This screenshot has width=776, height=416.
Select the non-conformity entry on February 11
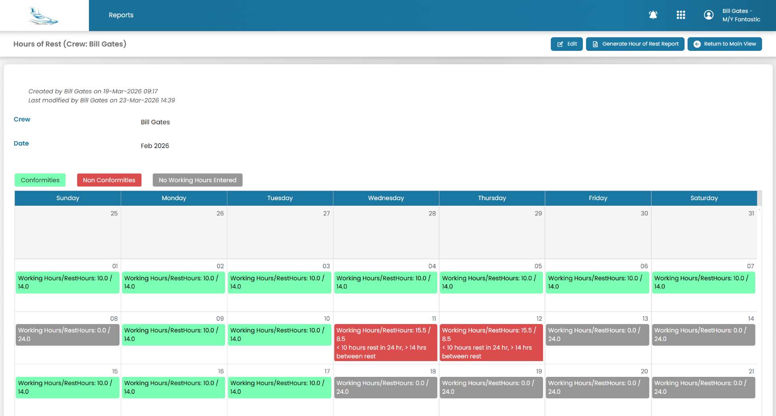pos(386,343)
